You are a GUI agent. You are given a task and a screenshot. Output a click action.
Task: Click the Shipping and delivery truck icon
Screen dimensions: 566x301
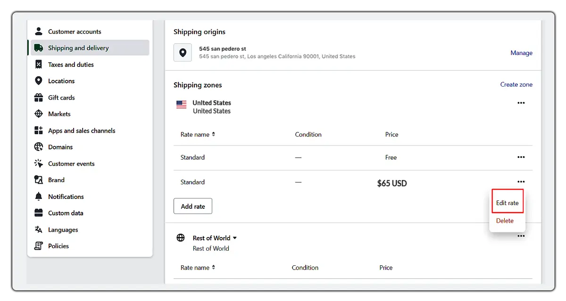point(39,48)
